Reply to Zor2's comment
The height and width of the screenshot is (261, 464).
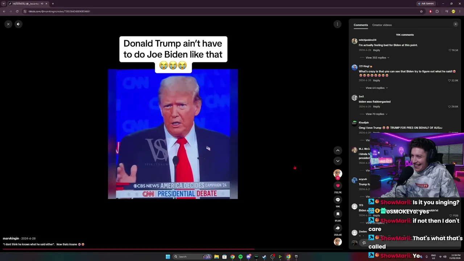tap(376, 107)
